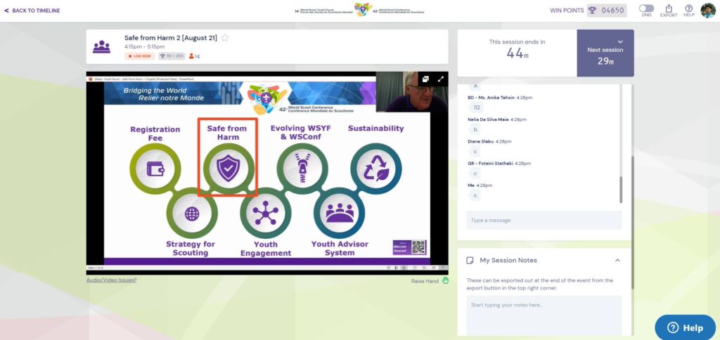This screenshot has height=340, width=720.
Task: Collapse the My Session Notes panel
Action: [617, 261]
